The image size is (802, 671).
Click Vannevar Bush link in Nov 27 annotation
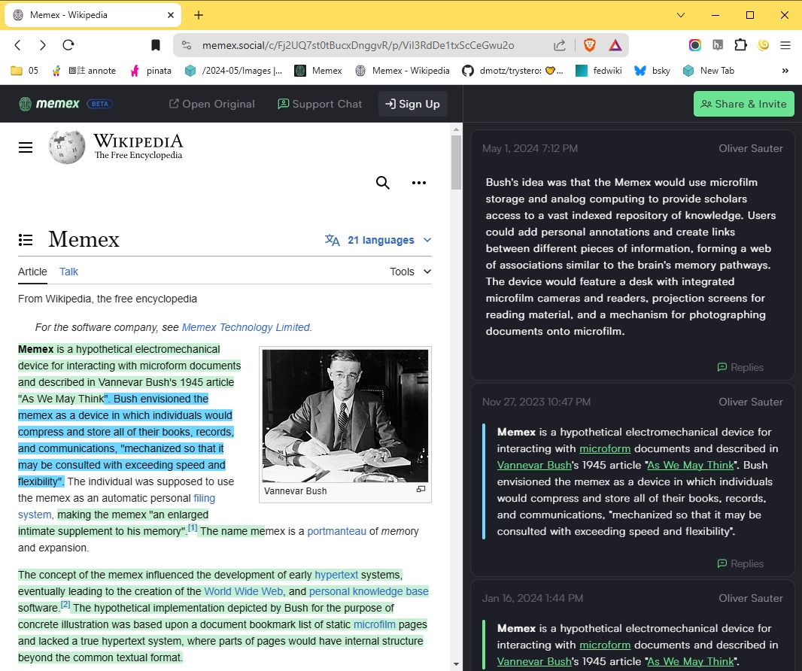(534, 465)
